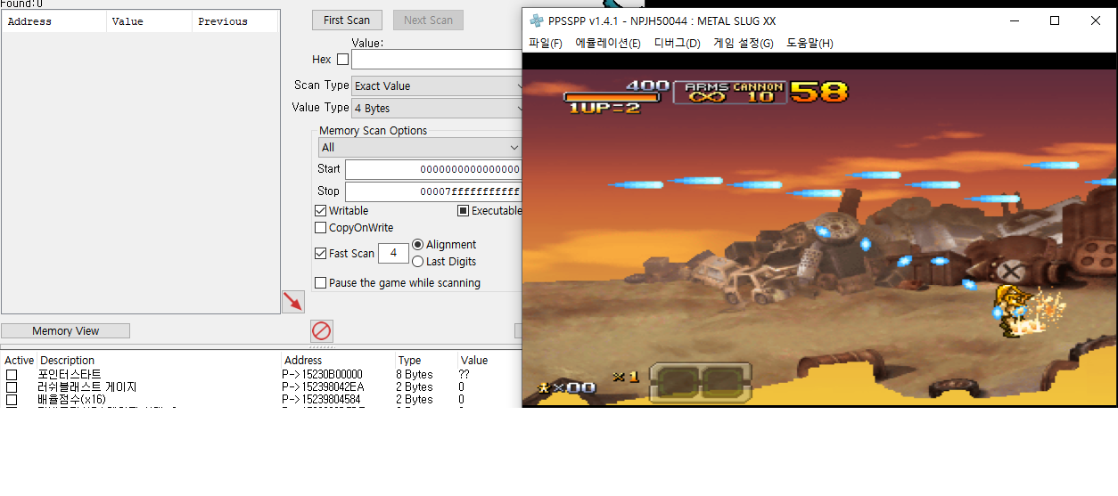Screen dimensions: 1118x496
Task: Click the First Scan button
Action: (x=347, y=20)
